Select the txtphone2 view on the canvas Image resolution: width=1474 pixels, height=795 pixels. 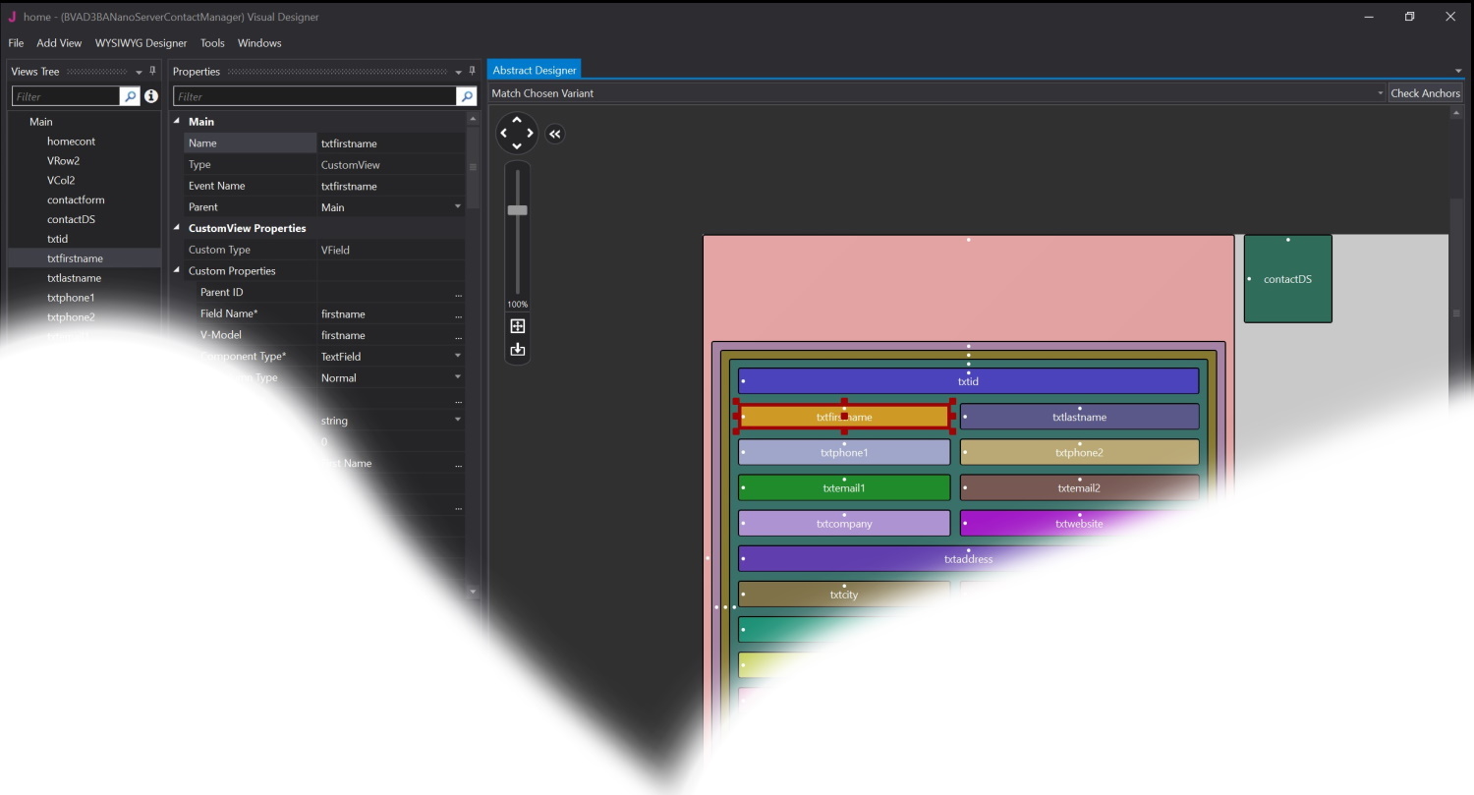[x=1079, y=453]
